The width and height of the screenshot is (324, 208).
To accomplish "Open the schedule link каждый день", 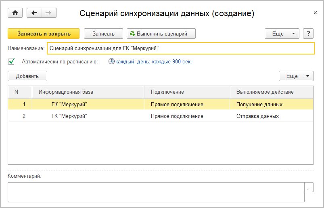I will click(153, 62).
